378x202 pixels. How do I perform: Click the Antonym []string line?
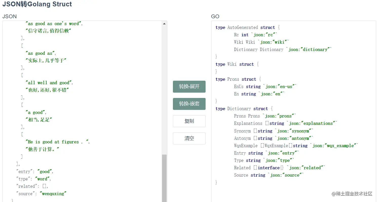pyautogui.click(x=274, y=138)
